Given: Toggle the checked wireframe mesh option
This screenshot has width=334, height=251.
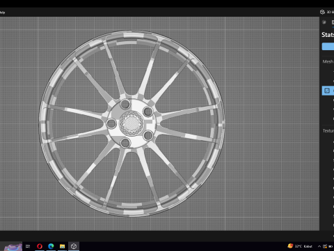Looking at the screenshot, I should click(327, 91).
